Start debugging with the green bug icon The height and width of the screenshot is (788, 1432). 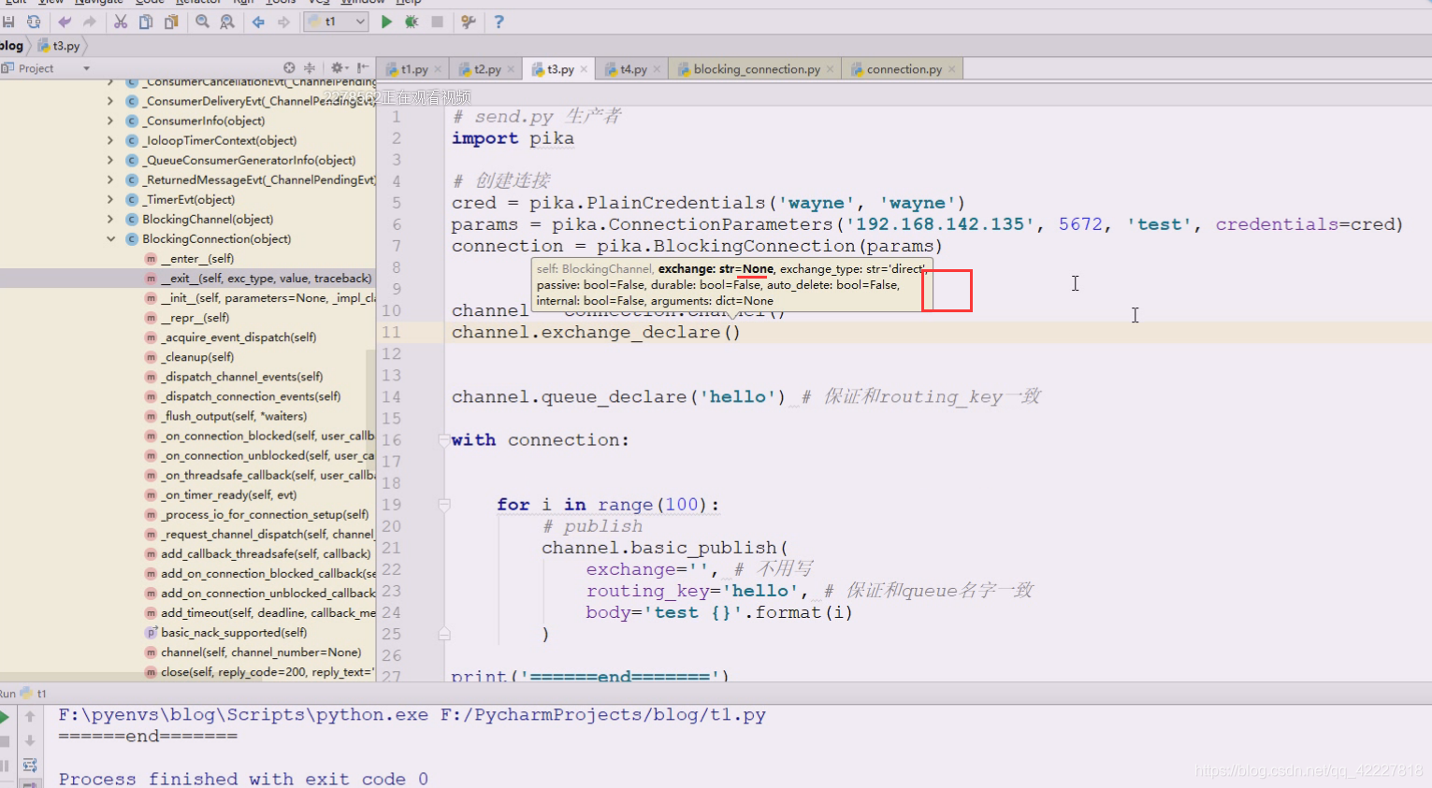tap(412, 21)
